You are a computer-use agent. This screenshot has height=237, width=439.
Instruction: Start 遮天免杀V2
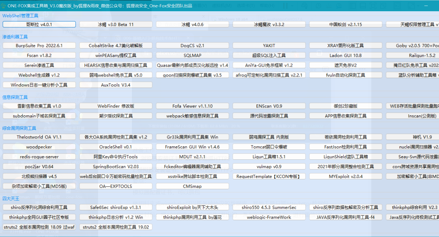point(346,65)
